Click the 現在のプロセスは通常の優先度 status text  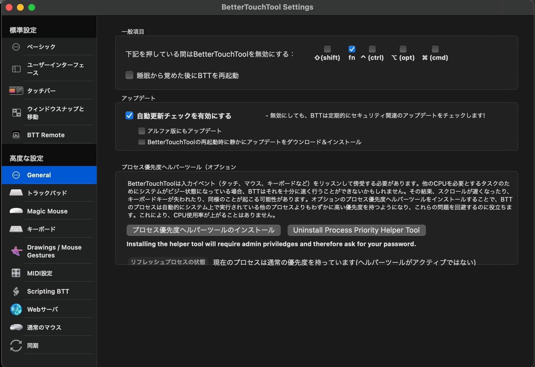[344, 262]
